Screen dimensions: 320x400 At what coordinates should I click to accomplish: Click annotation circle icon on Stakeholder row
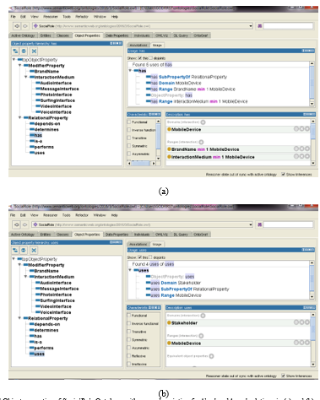click(296, 322)
